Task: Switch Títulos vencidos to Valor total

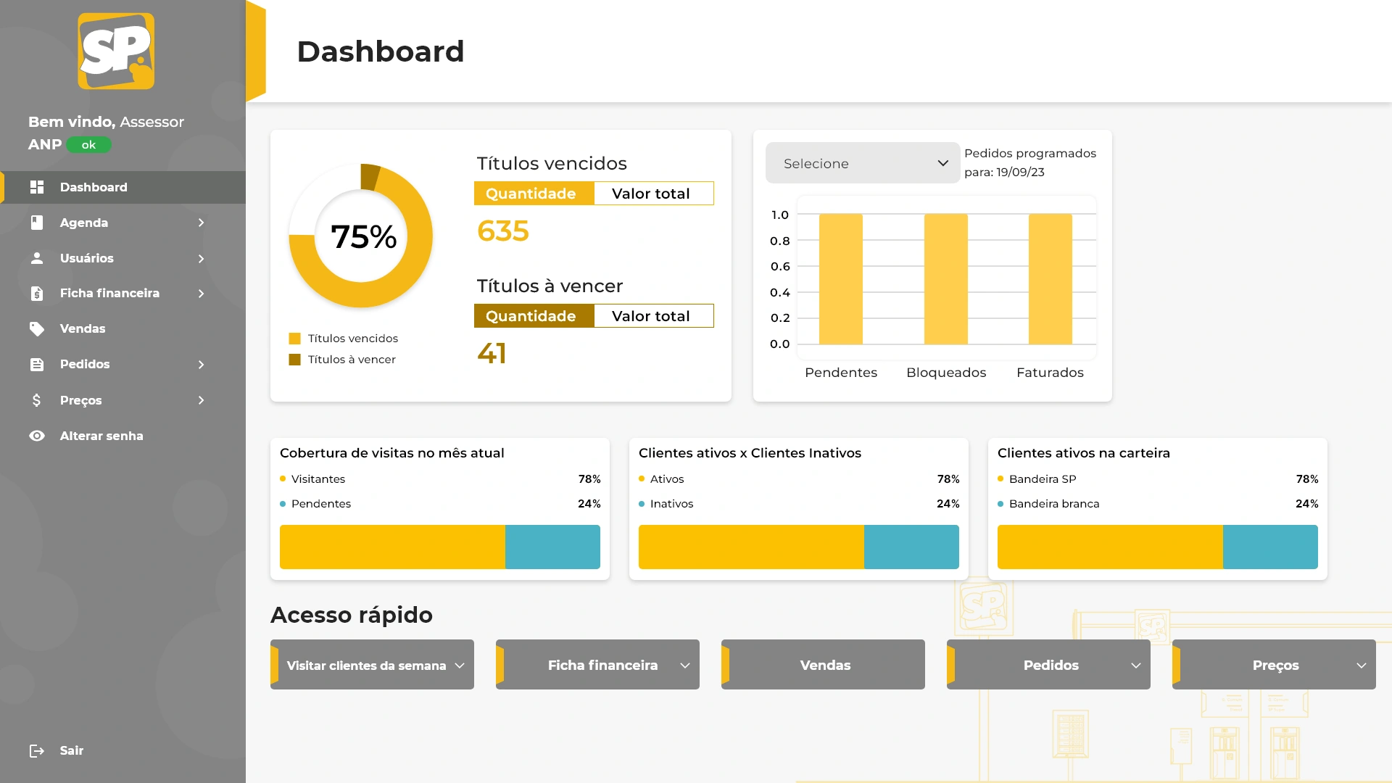Action: (x=653, y=194)
